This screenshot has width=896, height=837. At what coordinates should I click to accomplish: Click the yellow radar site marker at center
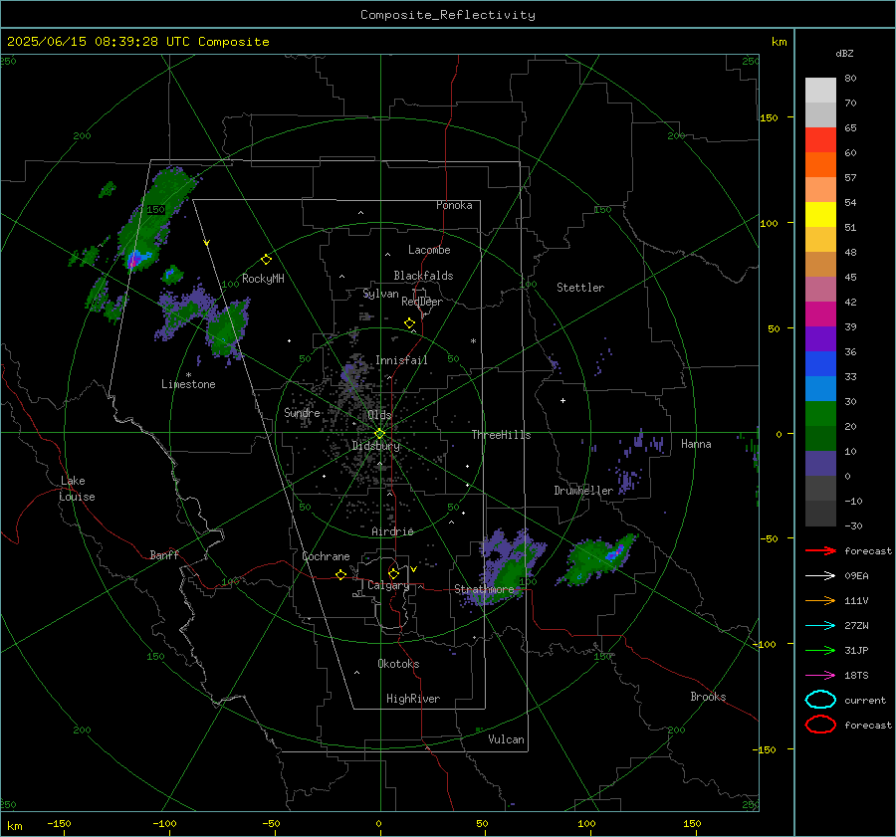point(379,434)
